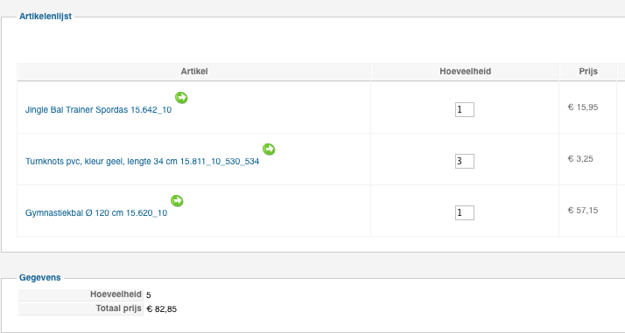Click Hoeveelheid label in Gegevens section
Image resolution: width=625 pixels, height=333 pixels.
116,295
